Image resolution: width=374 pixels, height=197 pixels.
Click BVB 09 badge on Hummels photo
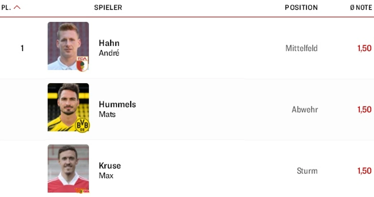point(82,125)
